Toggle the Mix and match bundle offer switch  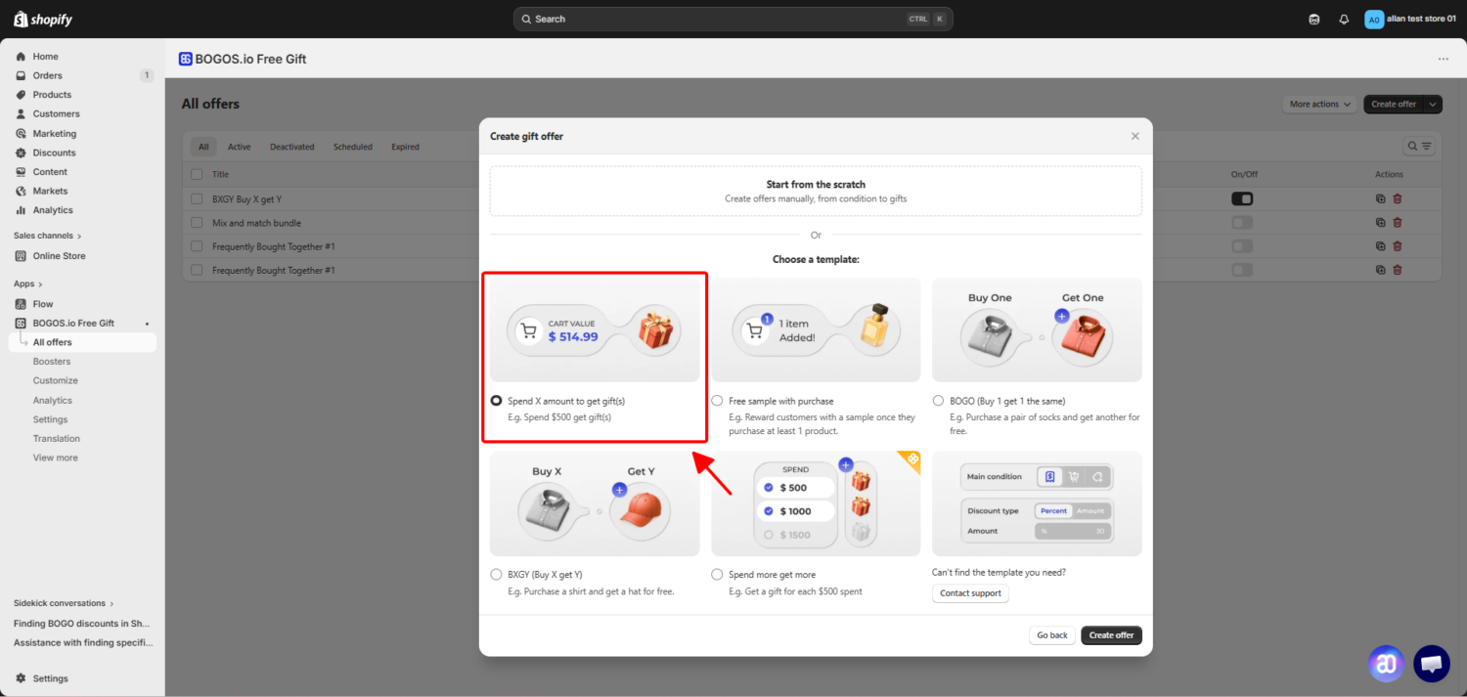1242,223
